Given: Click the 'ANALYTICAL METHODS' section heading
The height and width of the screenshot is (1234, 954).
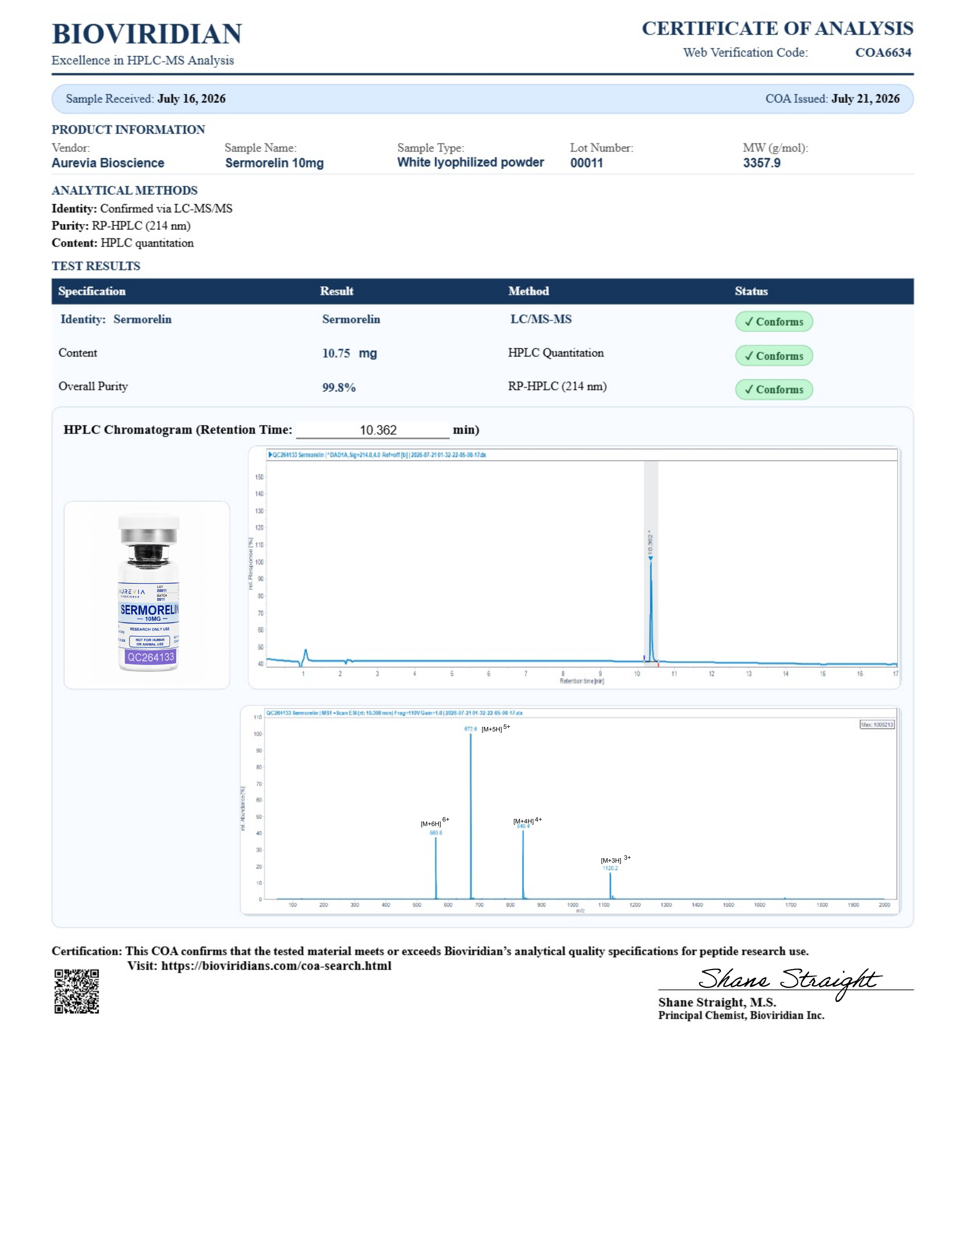Looking at the screenshot, I should tap(125, 190).
